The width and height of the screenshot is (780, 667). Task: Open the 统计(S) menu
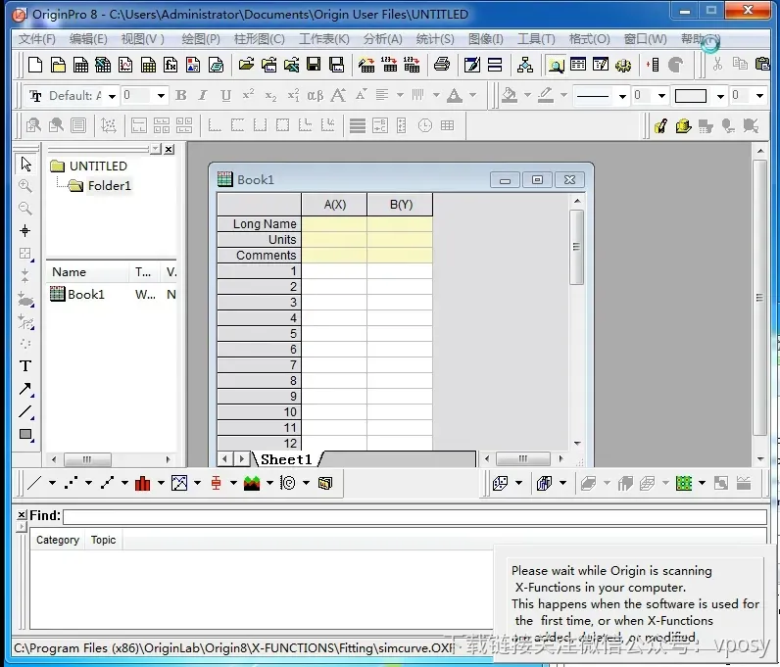435,39
